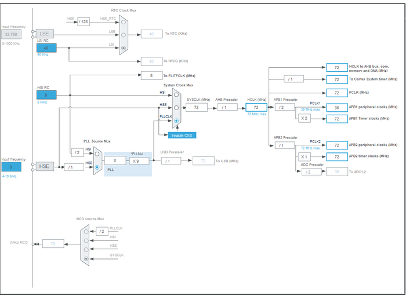Open the Cortex System timer /1 divider
Image resolution: width=406 pixels, height=296 pixels.
pyautogui.click(x=293, y=79)
